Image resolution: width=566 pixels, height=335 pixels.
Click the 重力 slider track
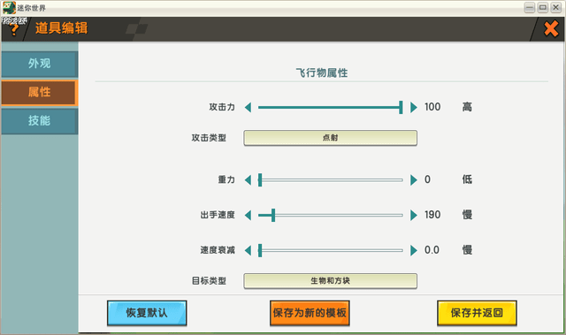pos(330,179)
